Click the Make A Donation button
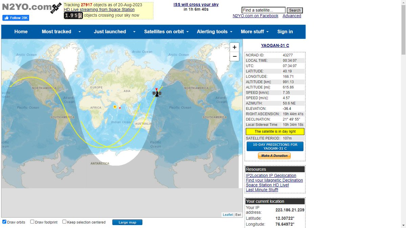The height and width of the screenshot is (228, 406). pyautogui.click(x=274, y=156)
